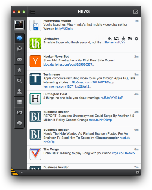Open settings gear in bottom status bar
The height and width of the screenshot is (190, 152).
click(138, 172)
